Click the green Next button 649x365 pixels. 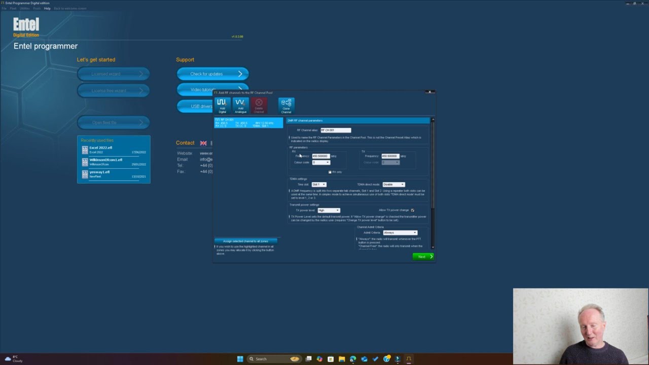pyautogui.click(x=423, y=257)
